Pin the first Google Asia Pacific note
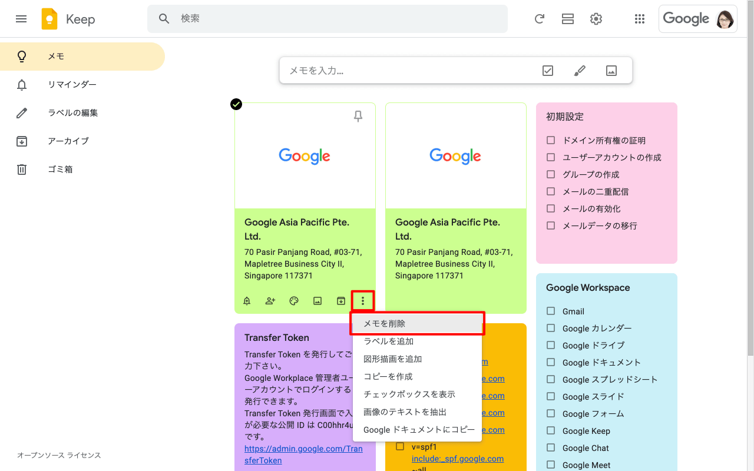 coord(358,117)
